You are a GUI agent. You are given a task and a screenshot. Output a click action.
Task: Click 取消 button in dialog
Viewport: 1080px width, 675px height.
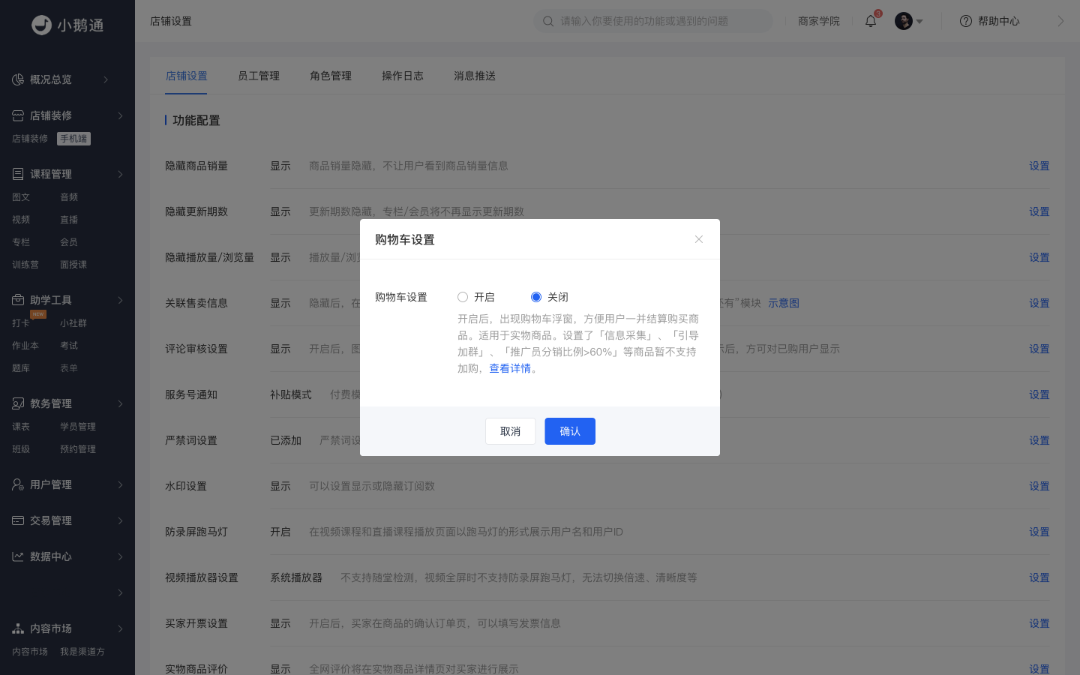[x=510, y=431]
